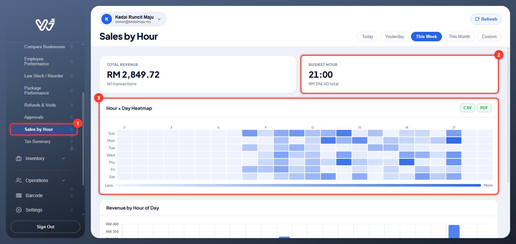Choose the Custom date range
Screen dimensions: 516x244
[x=489, y=36]
